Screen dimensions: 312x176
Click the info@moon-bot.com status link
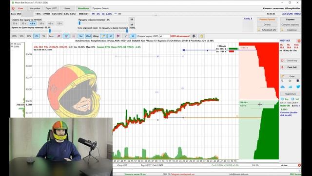coord(238,174)
